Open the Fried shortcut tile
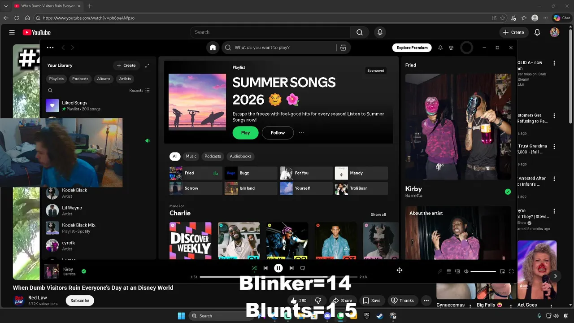The image size is (574, 323). 196,173
